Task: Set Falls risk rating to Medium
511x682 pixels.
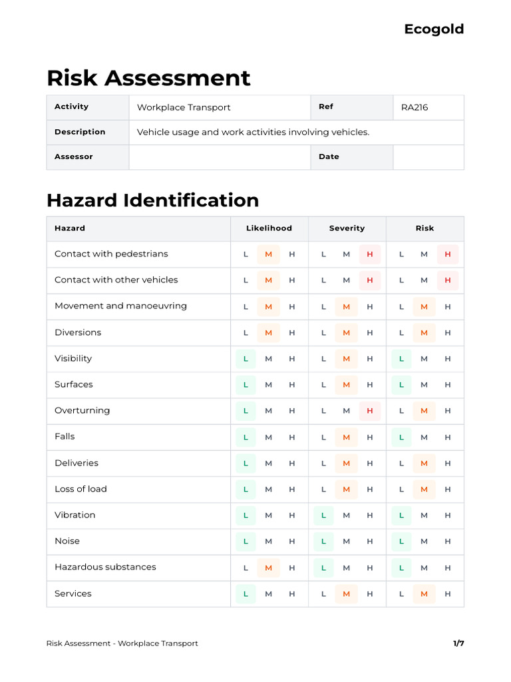Action: coord(424,438)
